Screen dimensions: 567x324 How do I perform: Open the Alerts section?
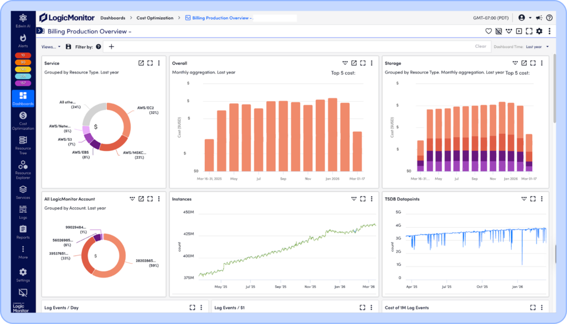tap(23, 40)
